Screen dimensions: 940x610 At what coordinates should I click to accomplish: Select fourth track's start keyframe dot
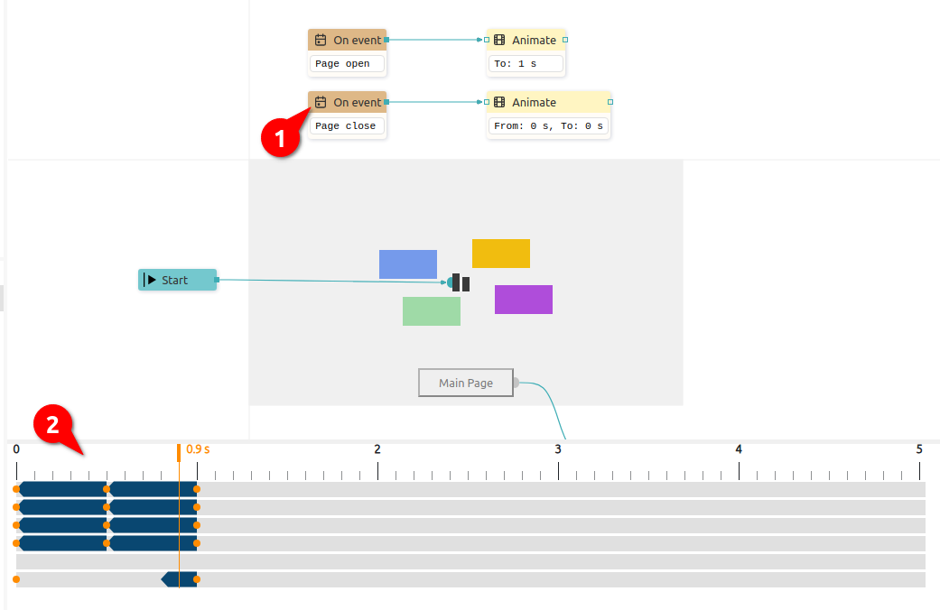click(16, 543)
